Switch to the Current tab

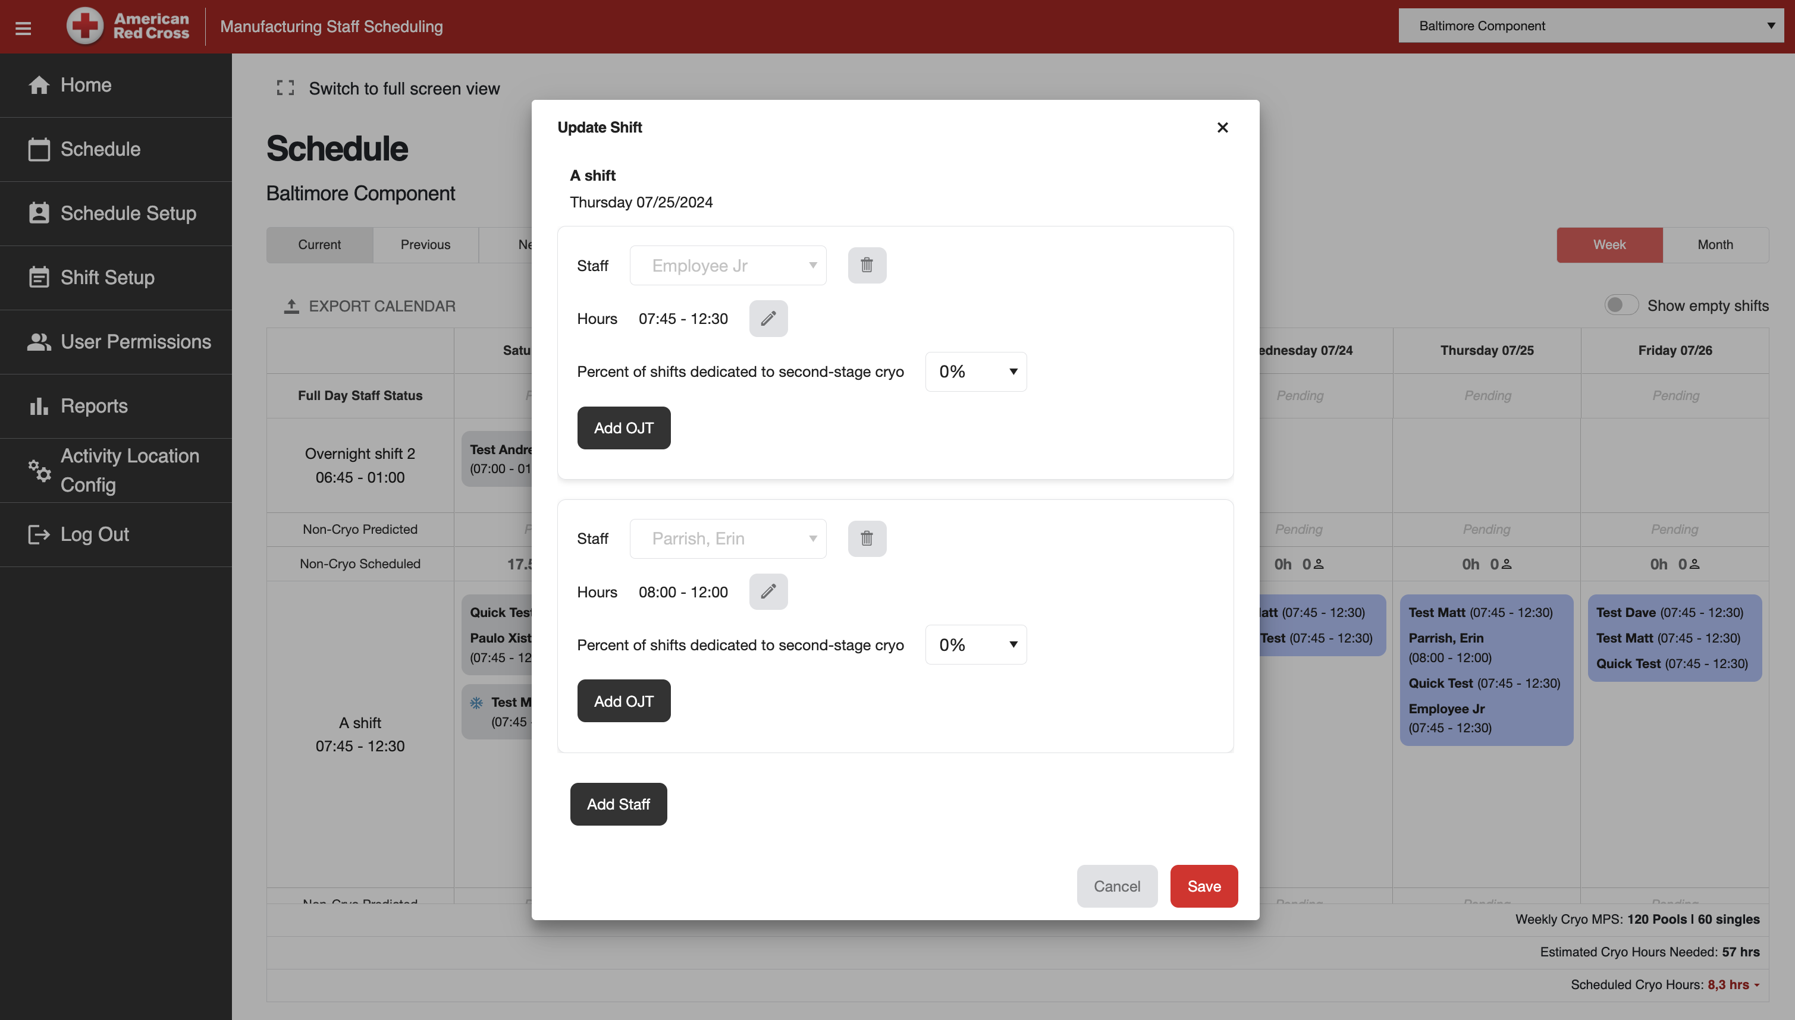click(x=319, y=244)
